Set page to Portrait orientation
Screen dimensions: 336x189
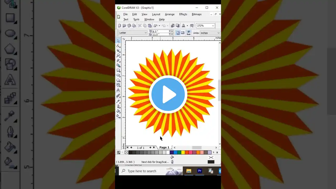click(x=178, y=33)
